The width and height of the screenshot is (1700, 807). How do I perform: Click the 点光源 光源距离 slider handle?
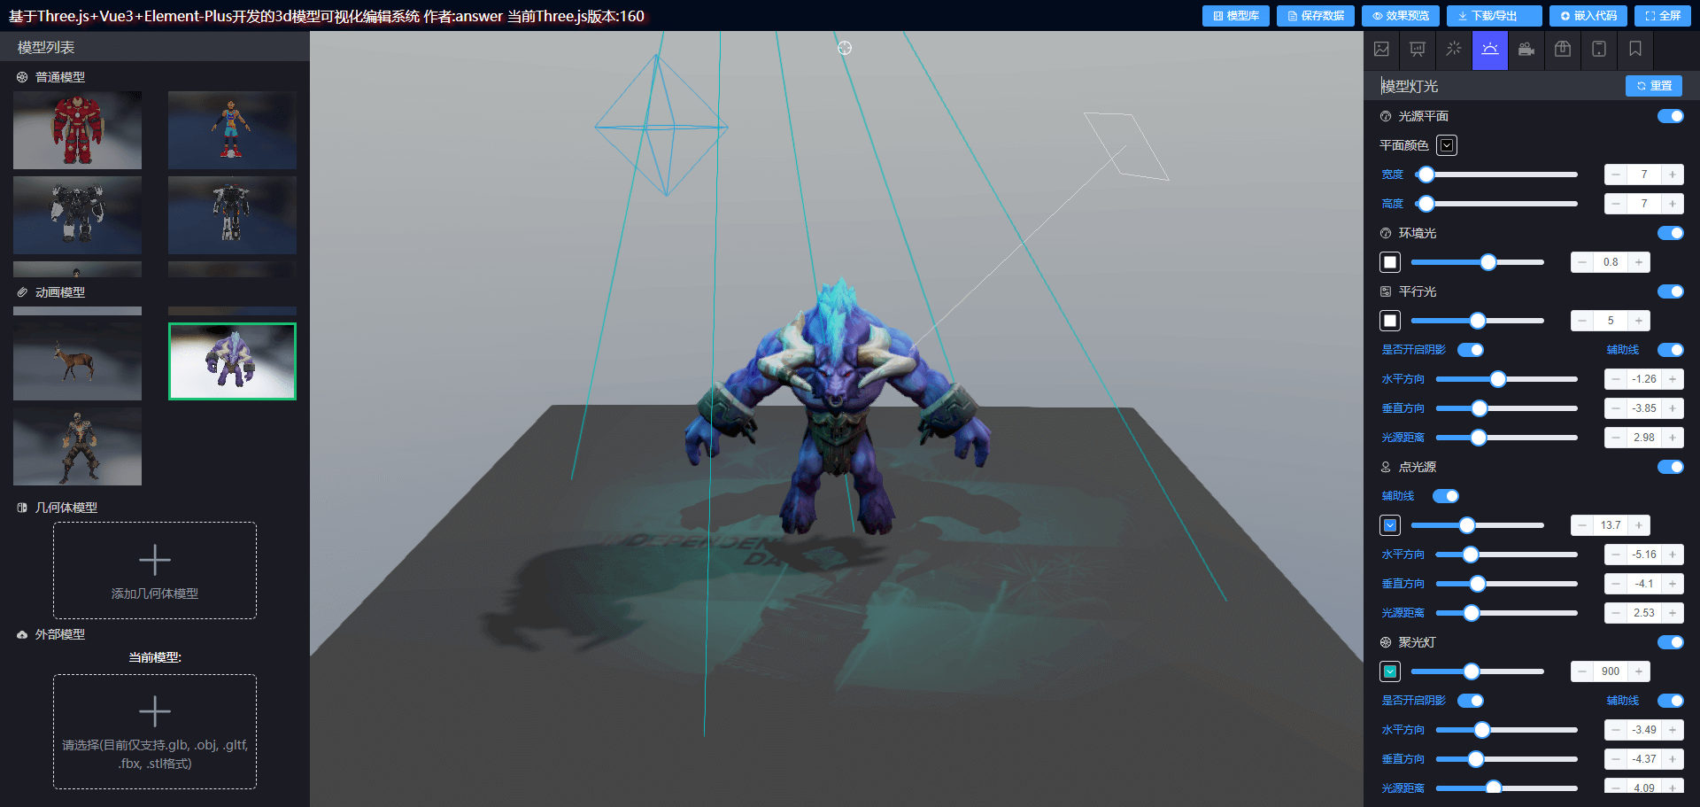1472,613
